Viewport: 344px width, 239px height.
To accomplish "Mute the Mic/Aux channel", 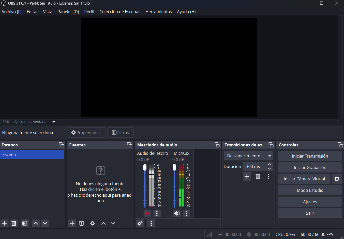I will click(177, 213).
